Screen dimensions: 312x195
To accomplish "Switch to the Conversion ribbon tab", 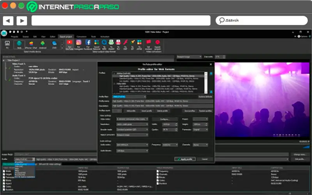I will 82,37.
